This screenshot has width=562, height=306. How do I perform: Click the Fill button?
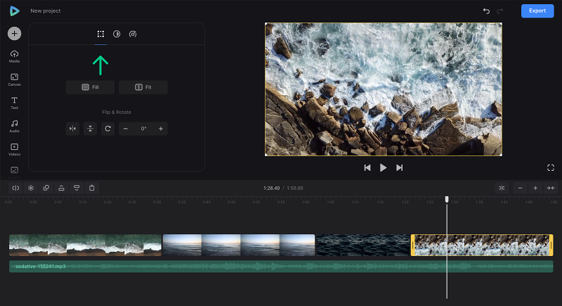90,87
